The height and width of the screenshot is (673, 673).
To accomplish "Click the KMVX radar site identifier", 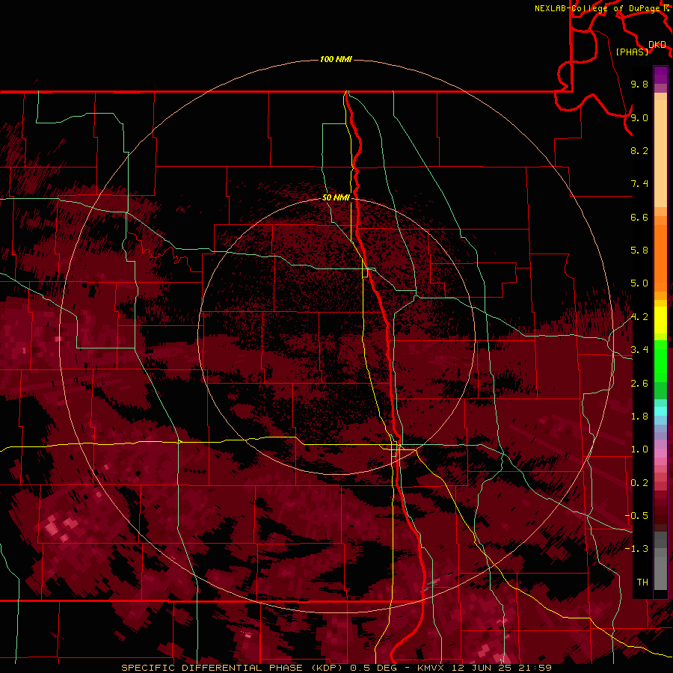I will (431, 668).
